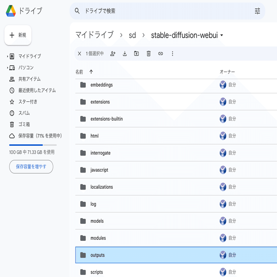
Task: Toggle sort direction arrow
Action: tap(91, 72)
